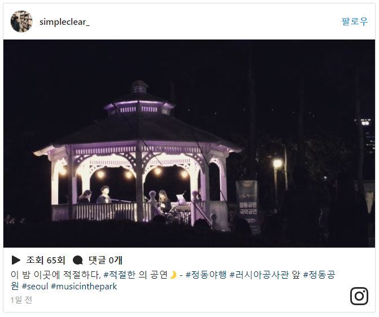The height and width of the screenshot is (317, 379).
Task: Open the Instagram logo icon
Action: pyautogui.click(x=359, y=296)
